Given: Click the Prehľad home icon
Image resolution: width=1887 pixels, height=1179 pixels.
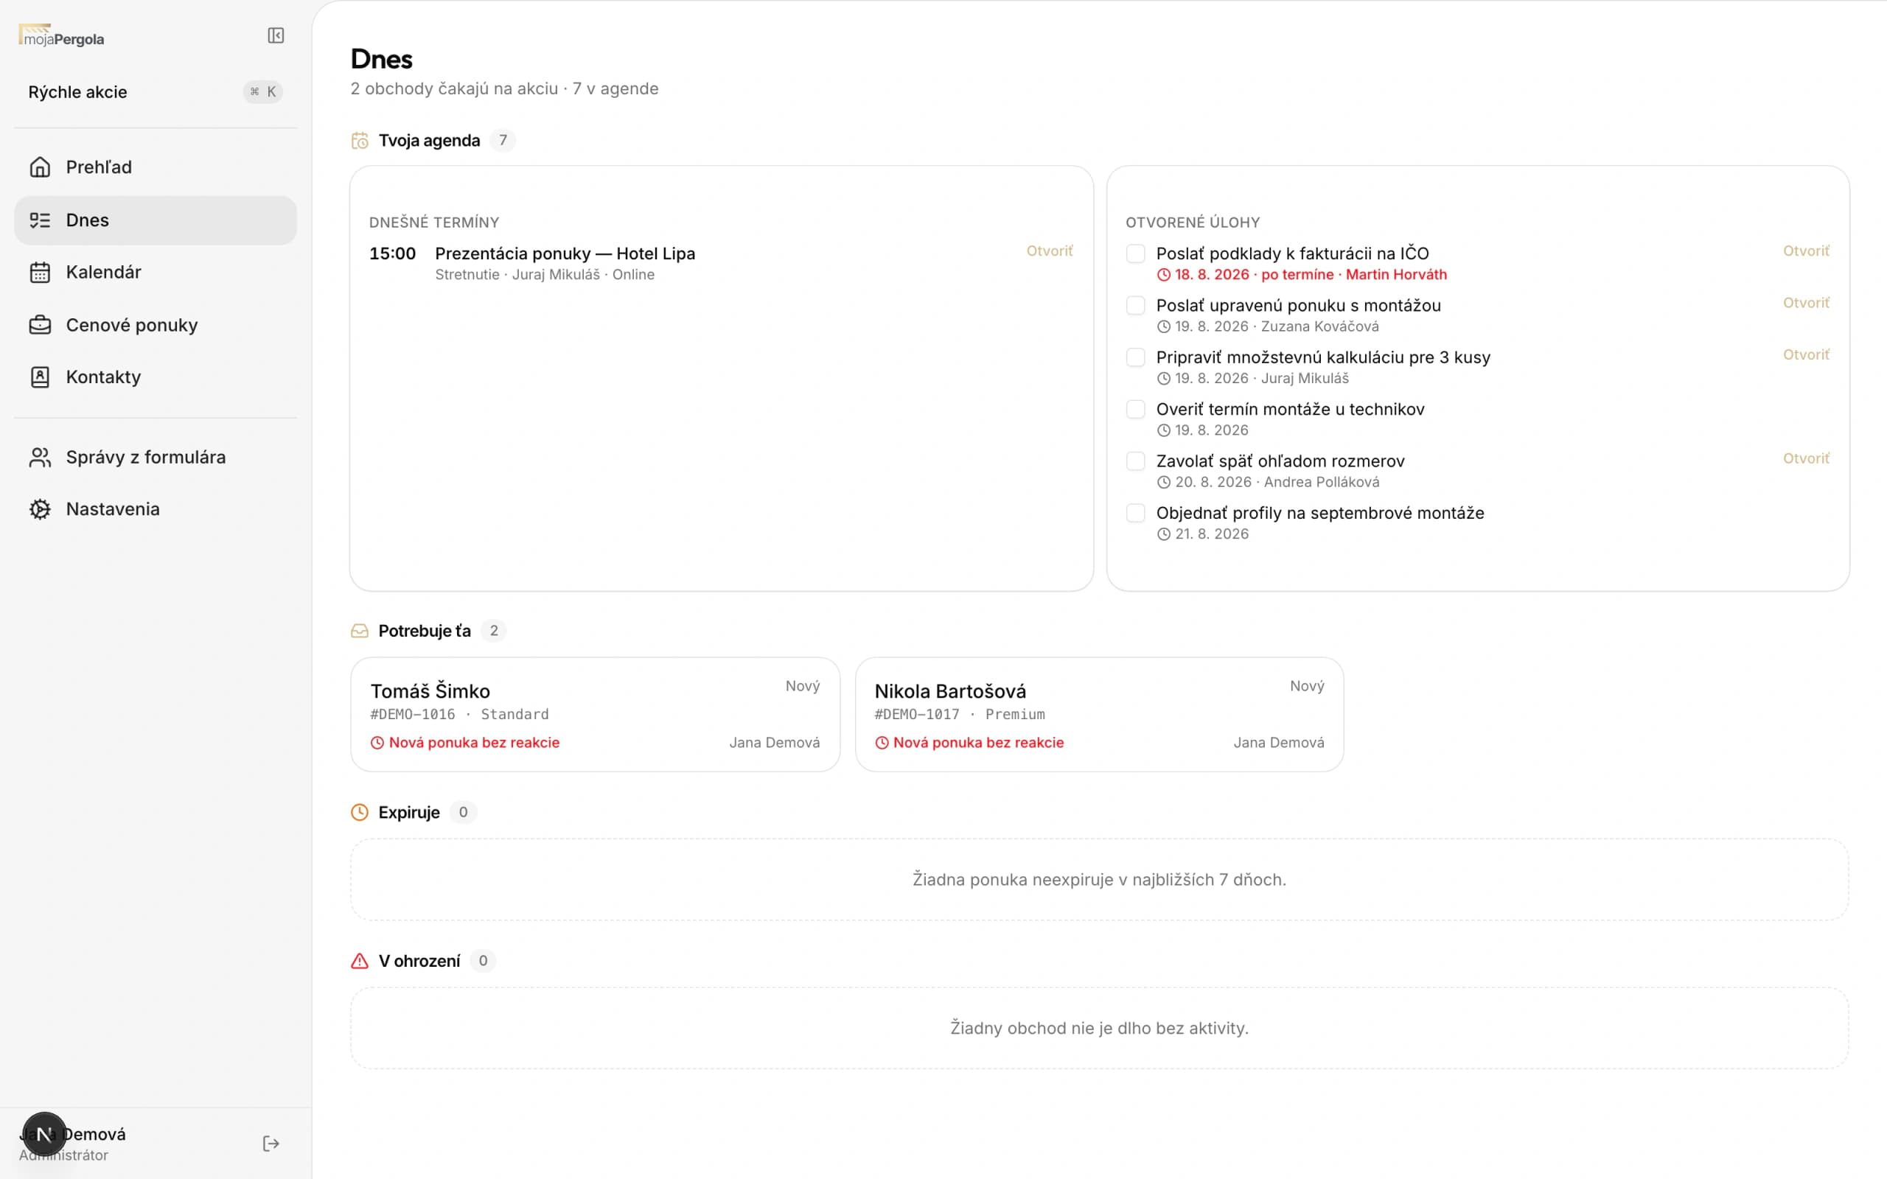Looking at the screenshot, I should pos(40,167).
